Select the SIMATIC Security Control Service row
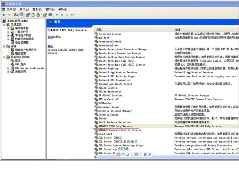 166,130
